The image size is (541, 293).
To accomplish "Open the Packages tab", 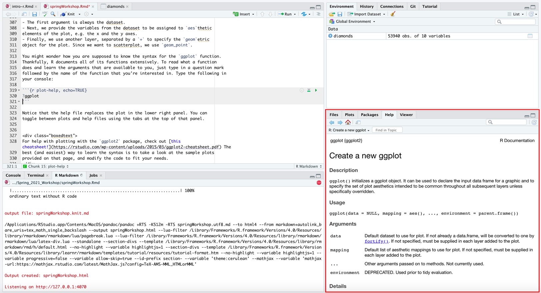I will click(369, 115).
